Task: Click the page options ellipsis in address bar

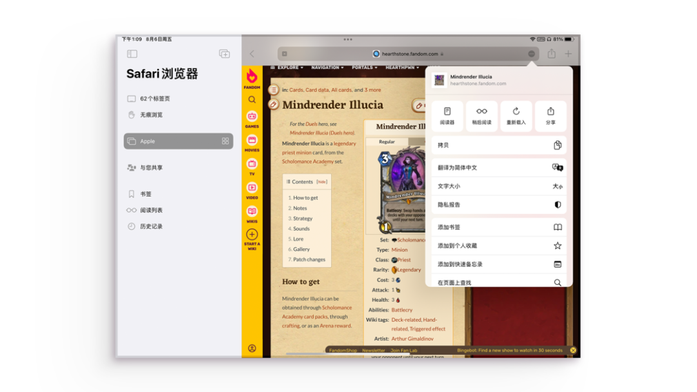Action: 532,54
